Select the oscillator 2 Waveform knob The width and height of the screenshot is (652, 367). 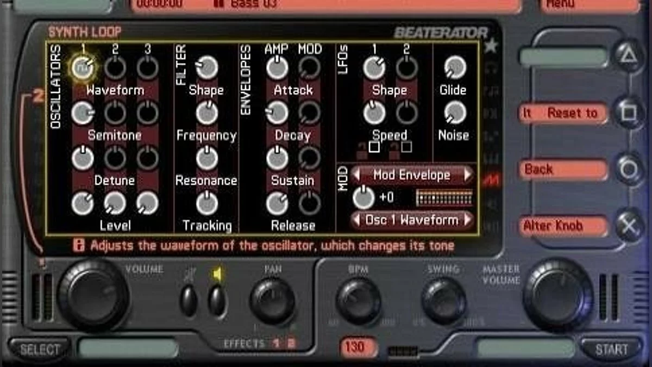tap(115, 67)
